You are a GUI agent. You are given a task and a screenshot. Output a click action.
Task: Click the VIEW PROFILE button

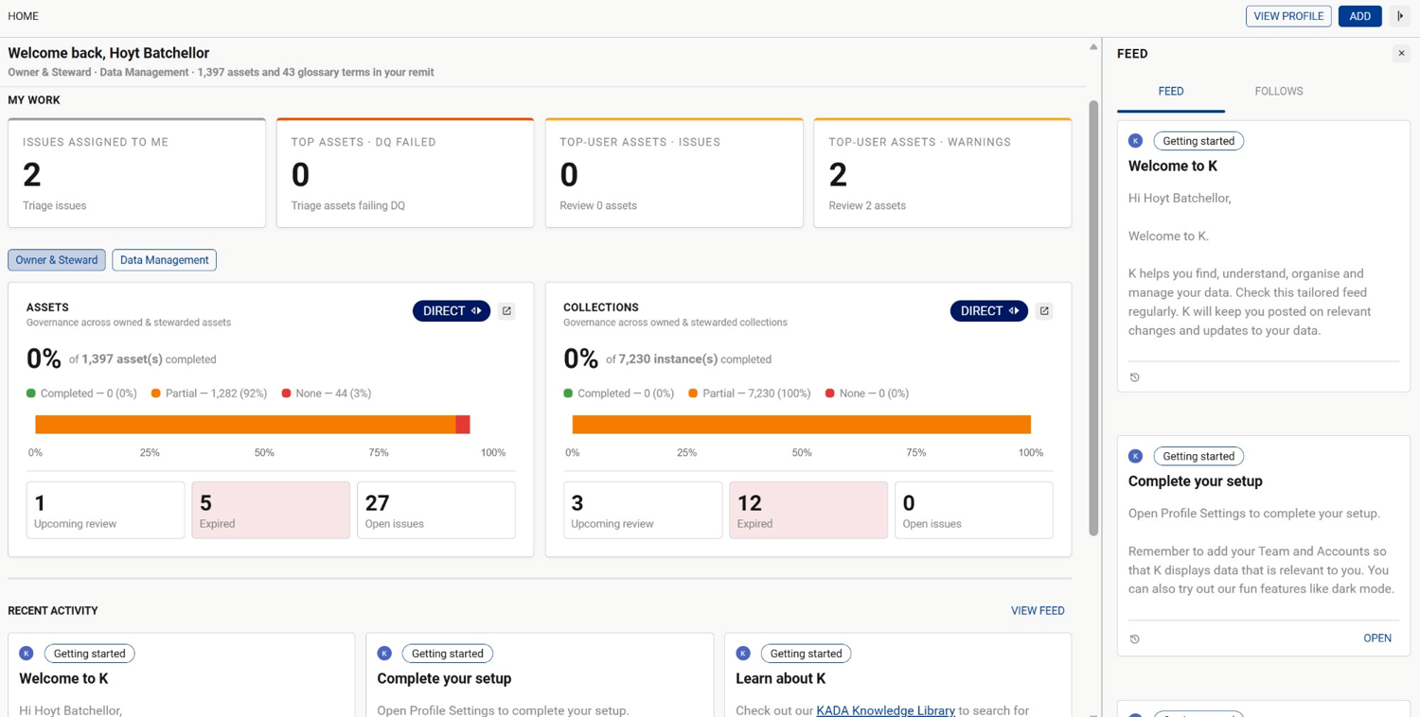[1288, 16]
